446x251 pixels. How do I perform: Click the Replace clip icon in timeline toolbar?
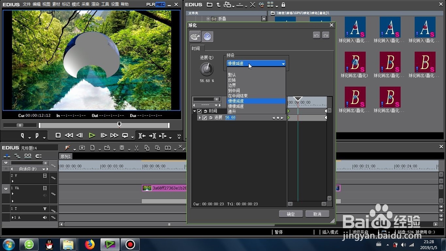[168, 148]
